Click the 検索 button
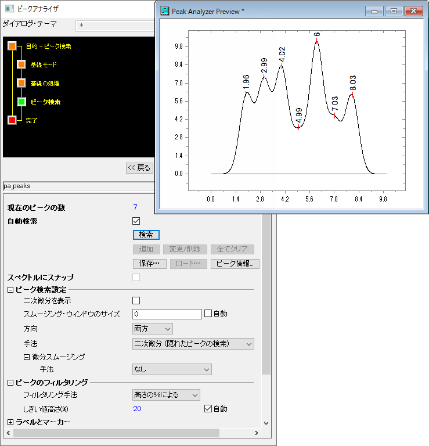 point(146,235)
